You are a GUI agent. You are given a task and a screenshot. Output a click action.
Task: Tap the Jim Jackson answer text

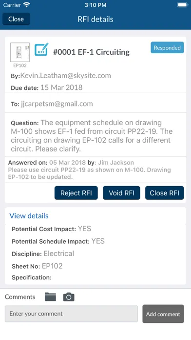116,162
